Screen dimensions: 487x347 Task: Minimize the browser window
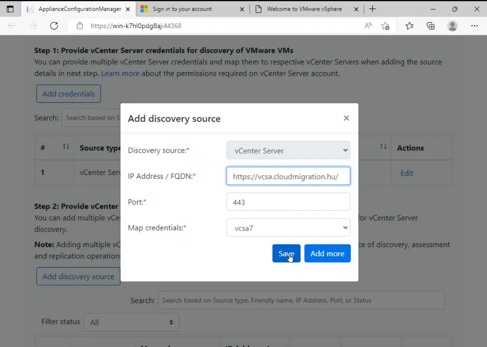pyautogui.click(x=433, y=9)
